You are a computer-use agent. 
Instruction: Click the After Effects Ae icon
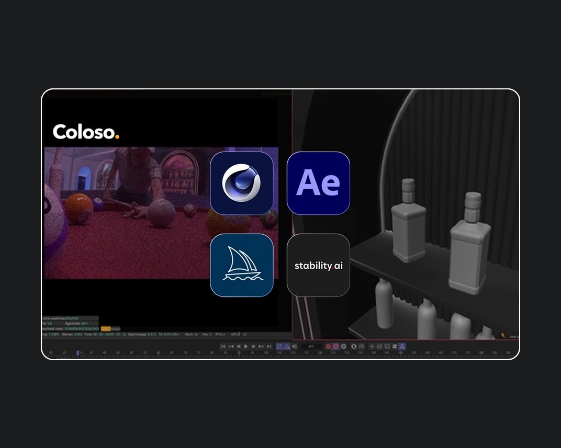tap(318, 183)
